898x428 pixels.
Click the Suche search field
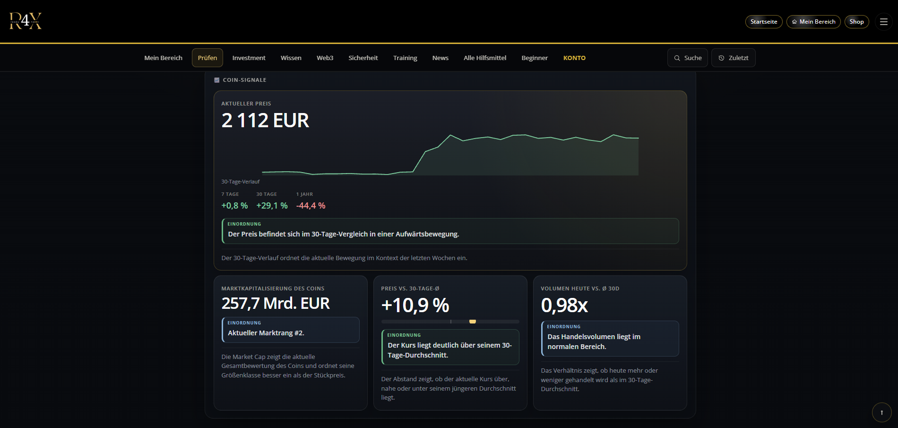(x=688, y=58)
